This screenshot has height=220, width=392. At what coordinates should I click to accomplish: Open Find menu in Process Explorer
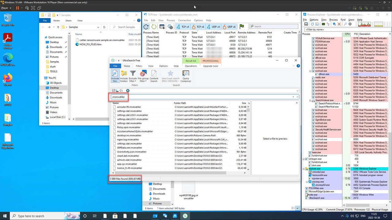pyautogui.click(x=343, y=20)
